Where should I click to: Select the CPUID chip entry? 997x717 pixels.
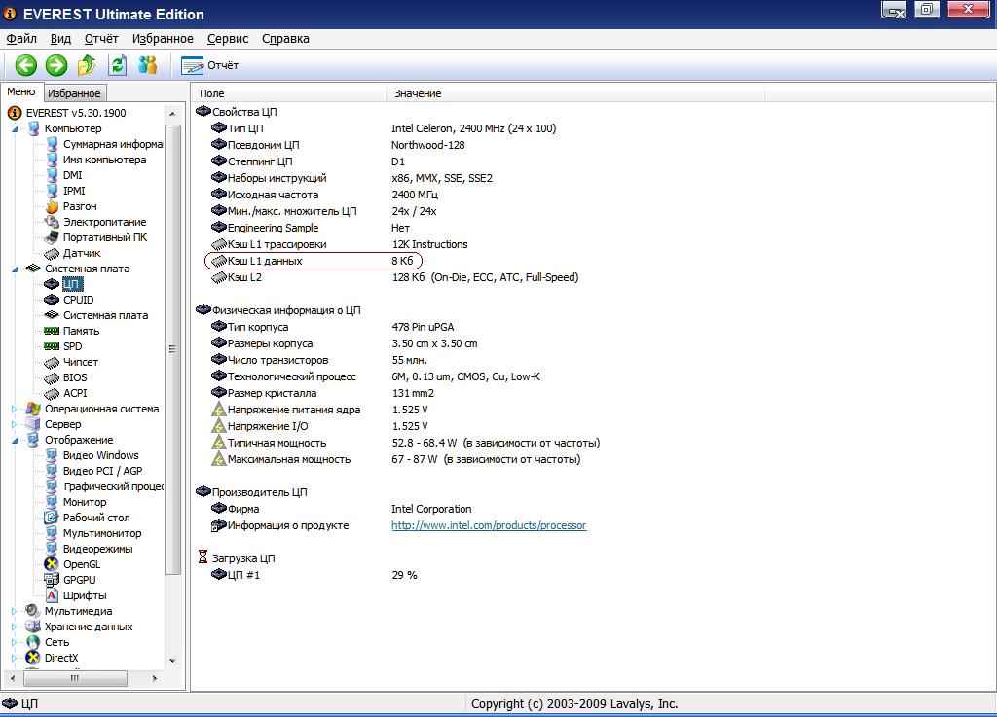pos(78,300)
